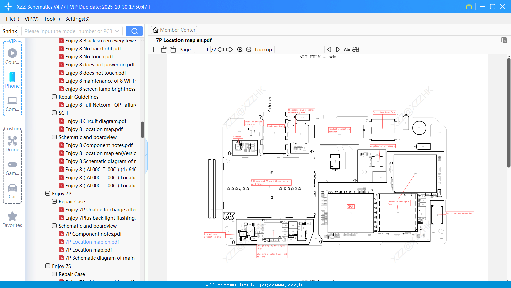Click the XZZ Schematics app logo
The image size is (511, 288).
[8, 7]
